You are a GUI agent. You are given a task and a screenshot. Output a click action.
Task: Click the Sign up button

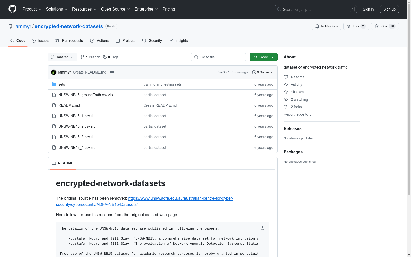click(x=389, y=9)
